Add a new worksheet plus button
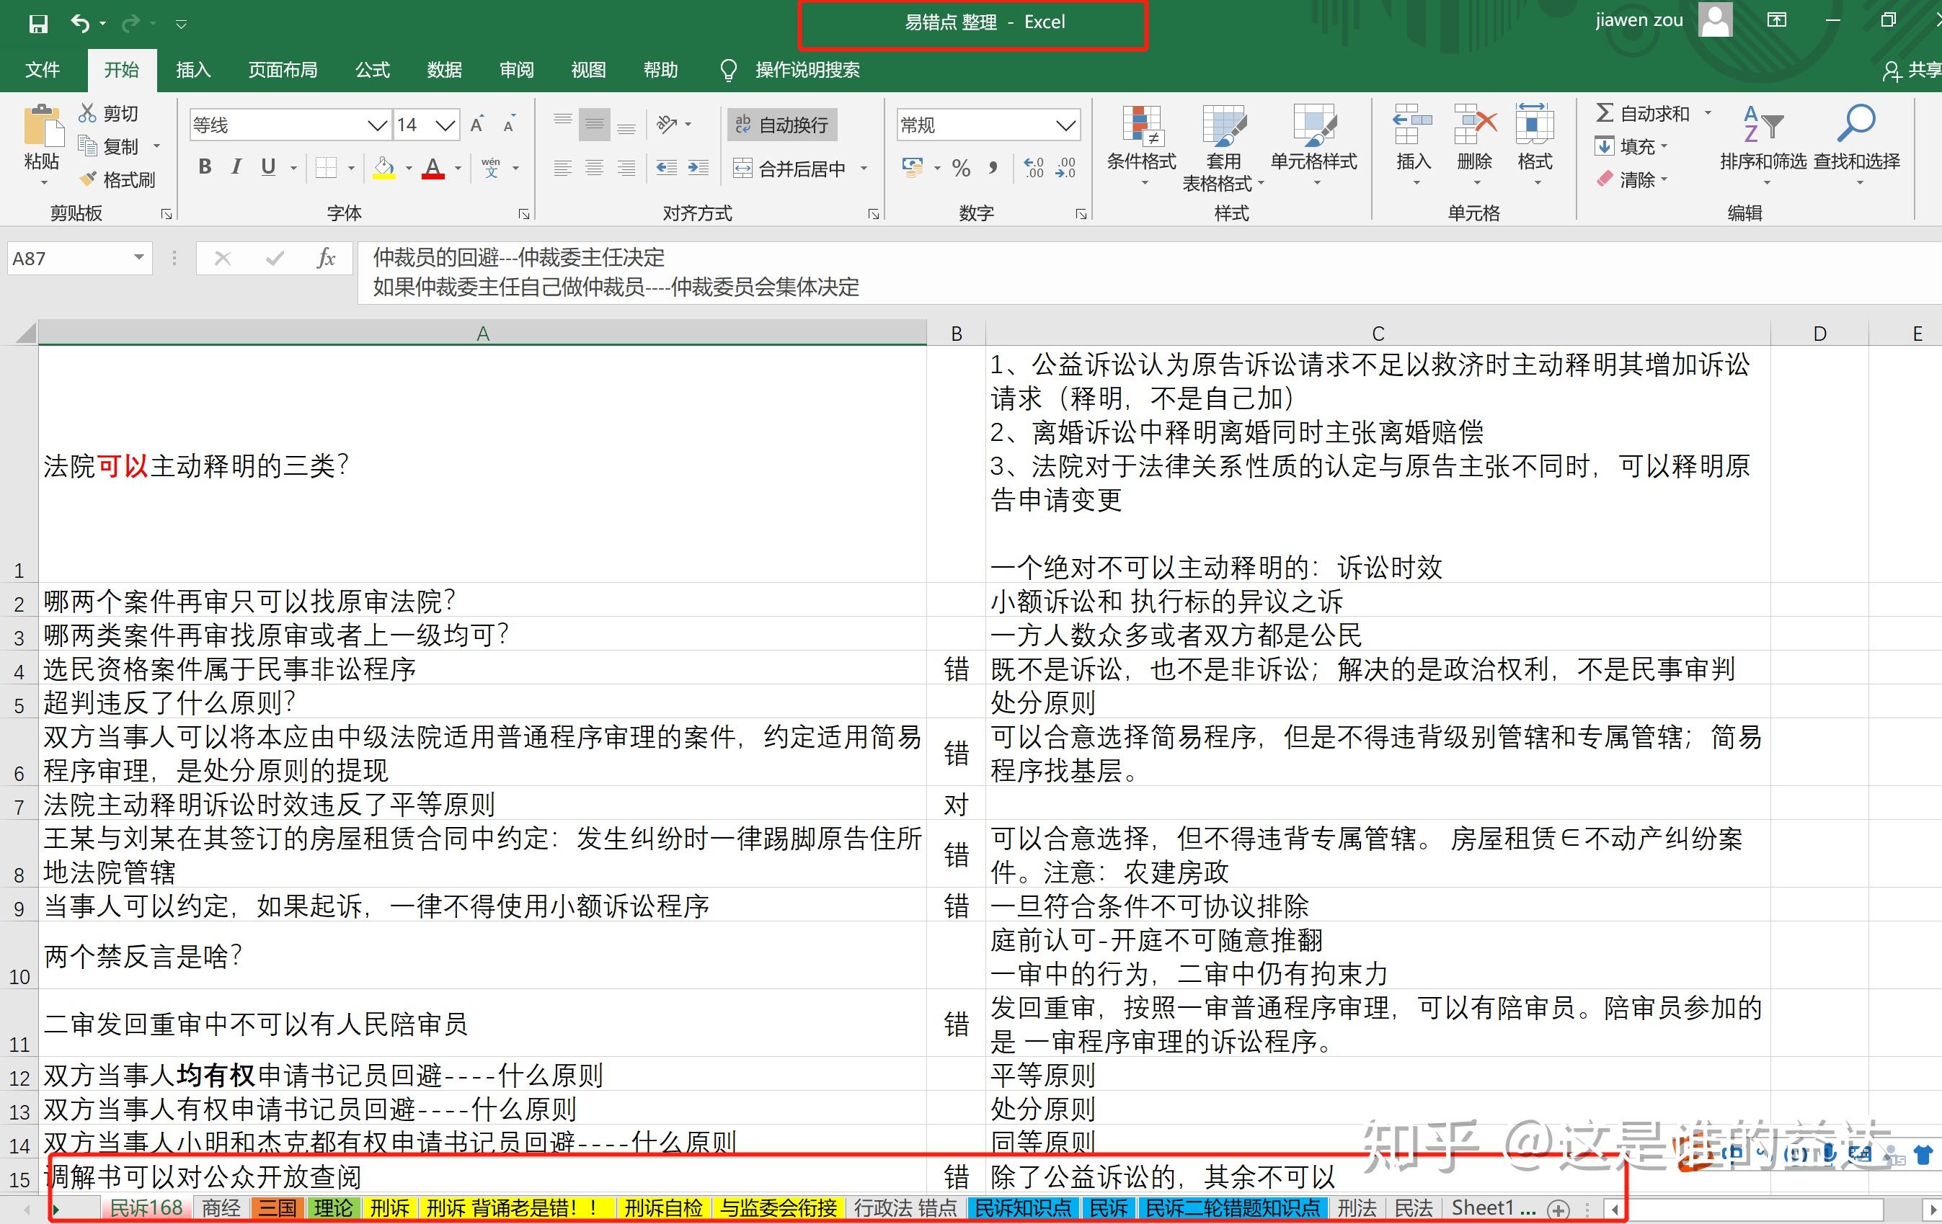 (x=1559, y=1209)
